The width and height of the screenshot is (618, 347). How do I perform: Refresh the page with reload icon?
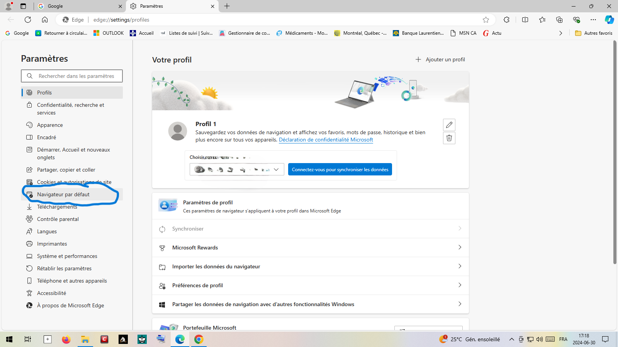[28, 20]
